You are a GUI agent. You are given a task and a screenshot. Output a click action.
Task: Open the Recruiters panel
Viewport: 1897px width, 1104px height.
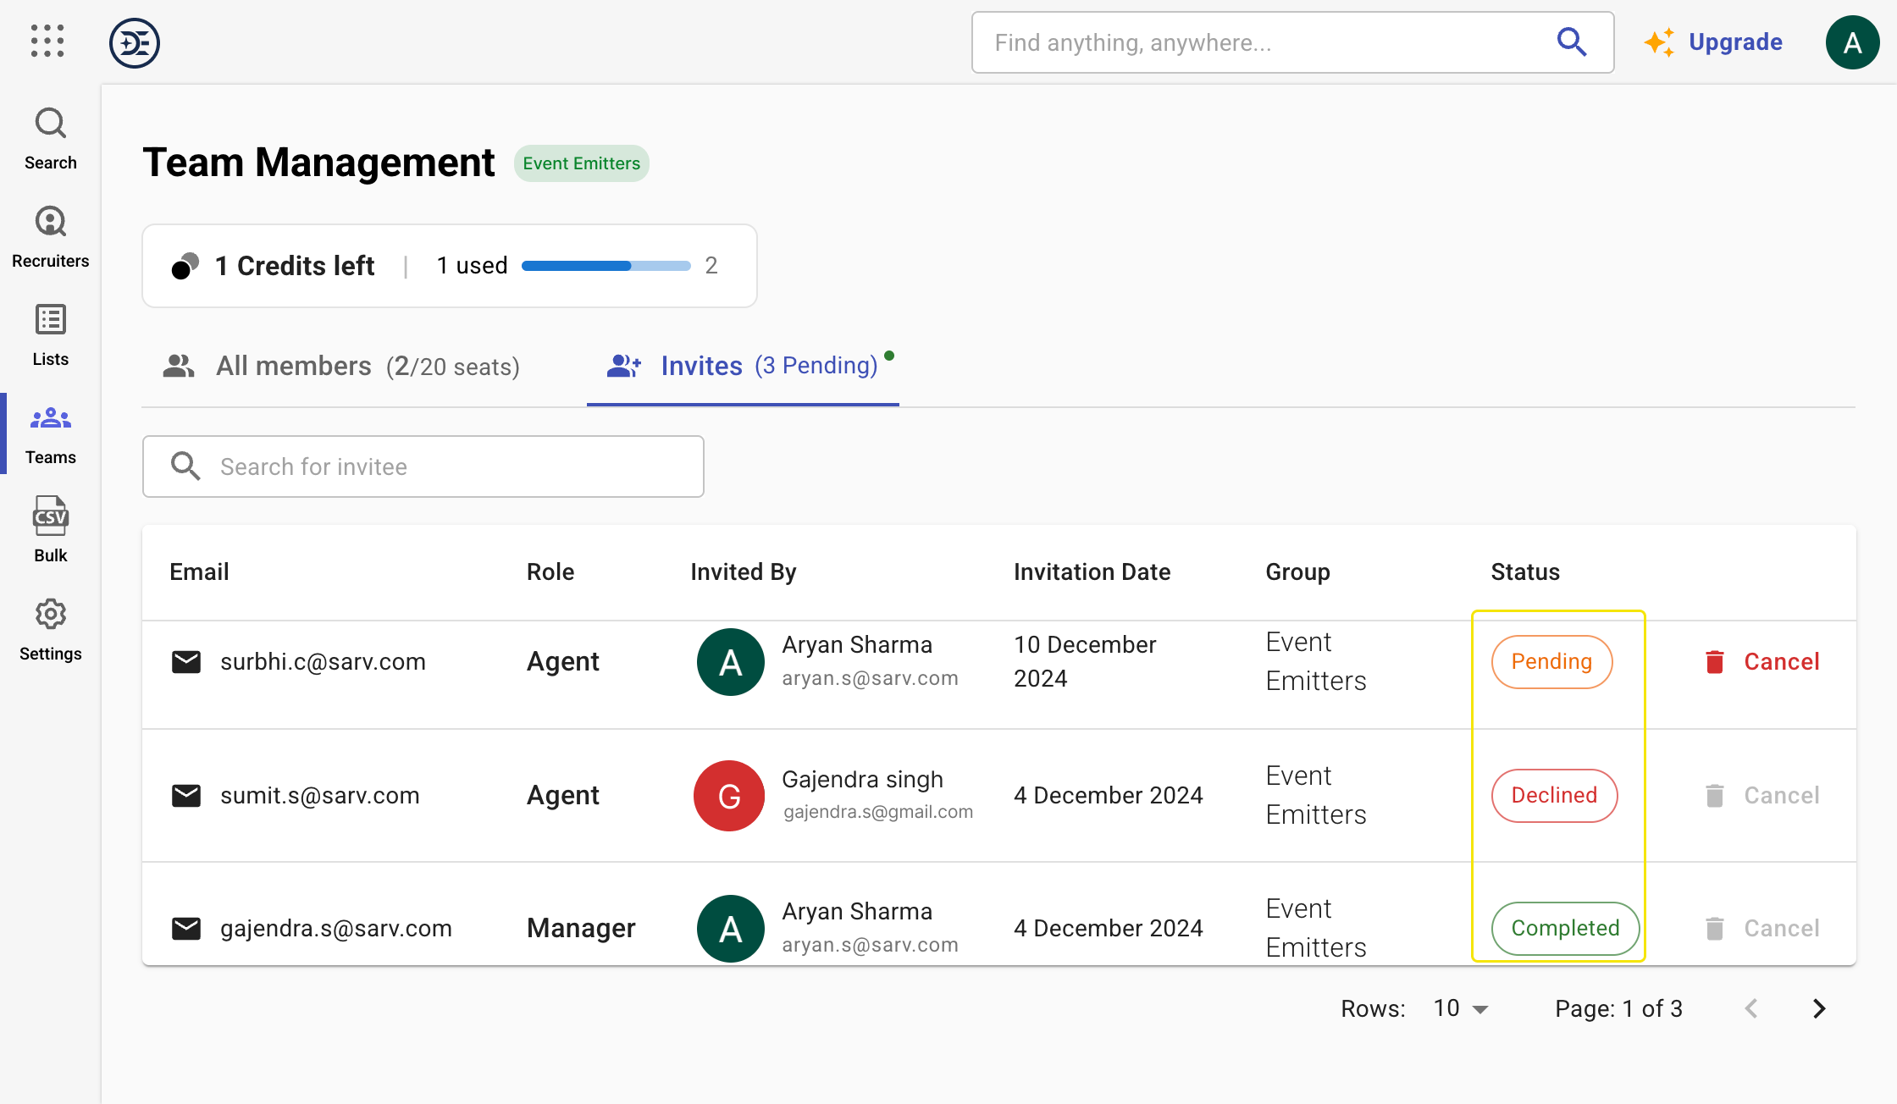pyautogui.click(x=48, y=236)
